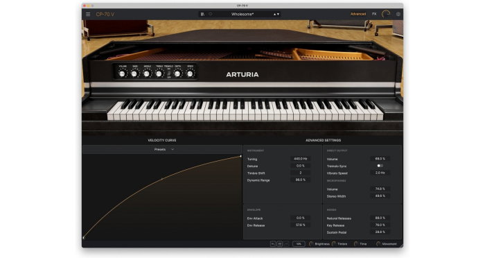Open the edit history list icon
This screenshot has width=485, height=258.
pyautogui.click(x=280, y=244)
